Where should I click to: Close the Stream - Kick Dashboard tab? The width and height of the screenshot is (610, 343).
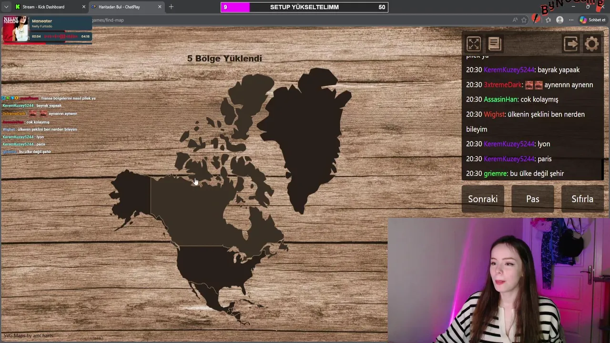pyautogui.click(x=84, y=7)
